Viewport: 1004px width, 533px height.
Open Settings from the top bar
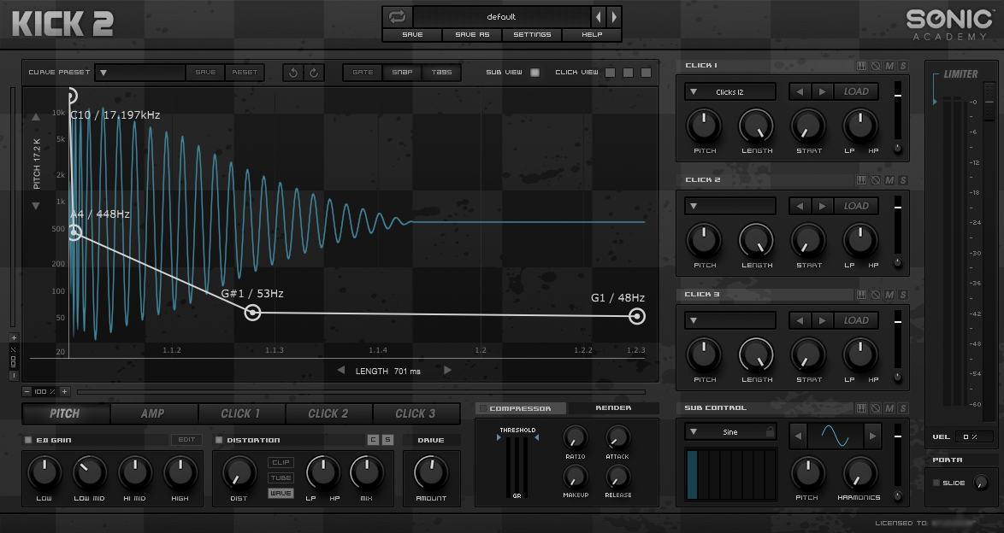point(531,34)
